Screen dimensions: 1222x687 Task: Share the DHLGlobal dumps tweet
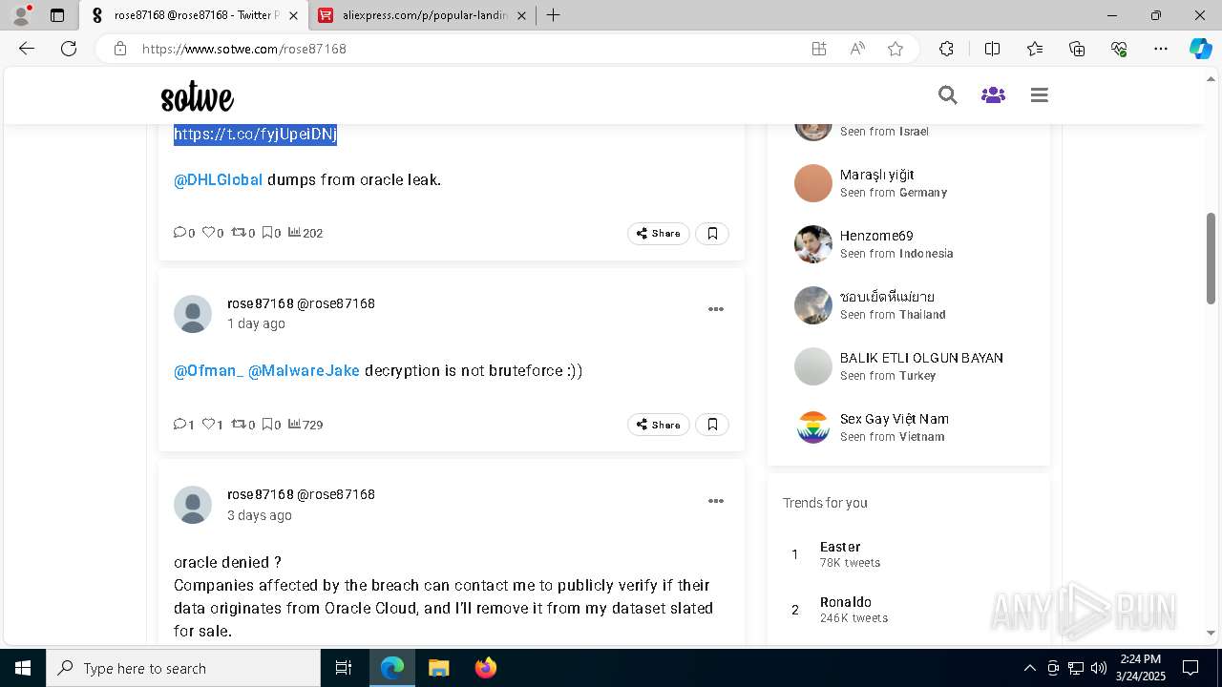(x=659, y=233)
